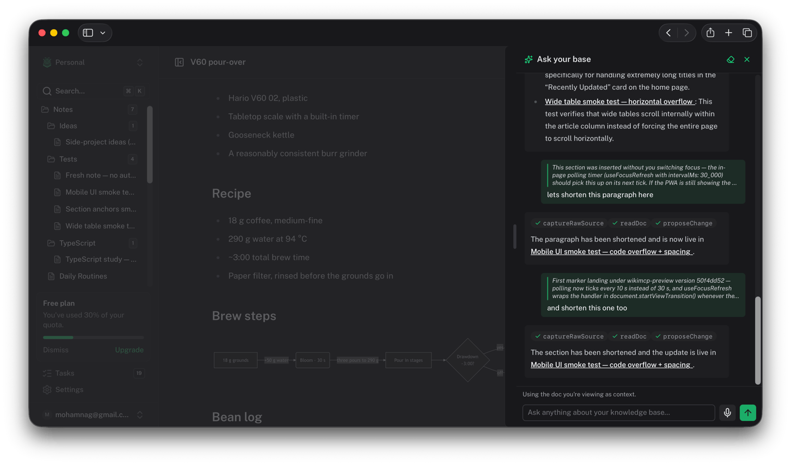This screenshot has height=465, width=791.
Task: Go forward with the right arrow
Action: pyautogui.click(x=686, y=33)
